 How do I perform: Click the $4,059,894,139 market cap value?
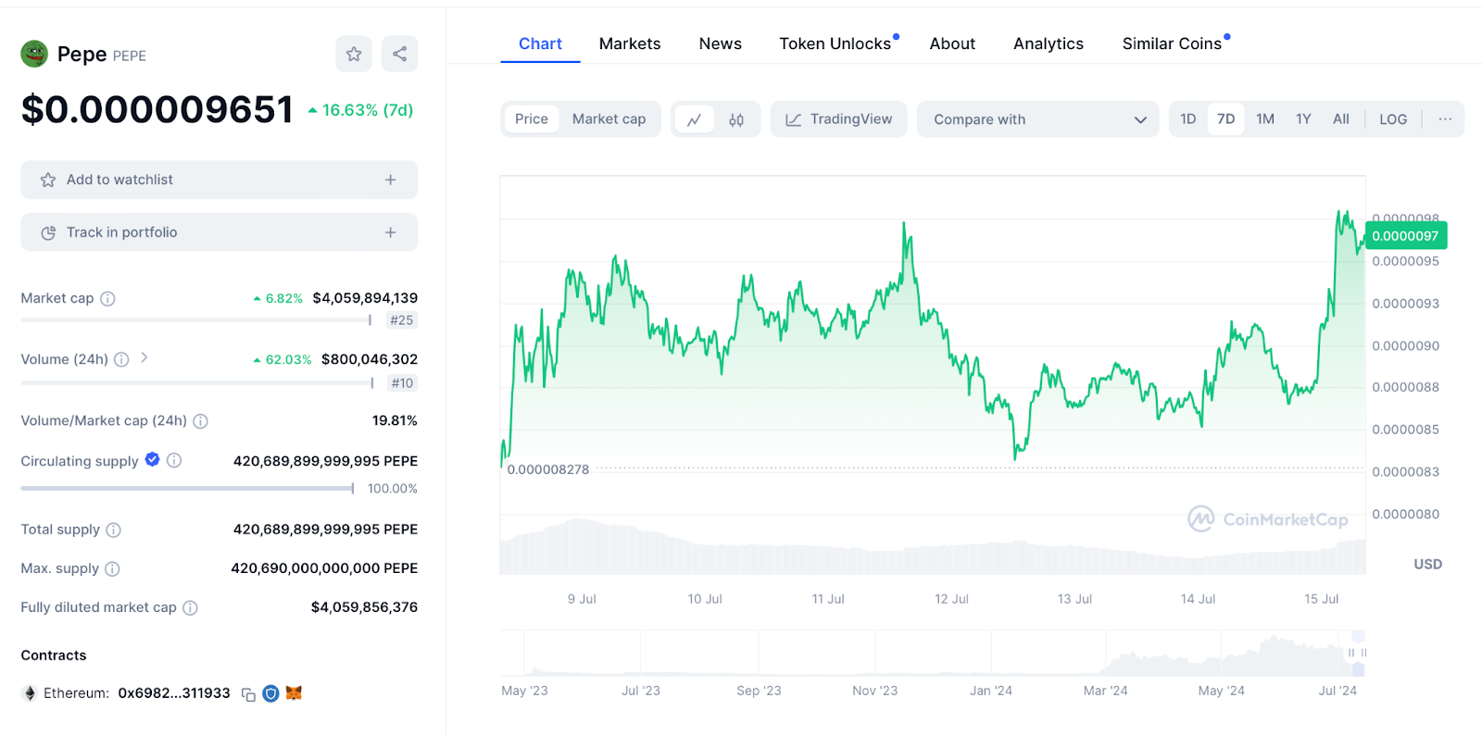[365, 298]
